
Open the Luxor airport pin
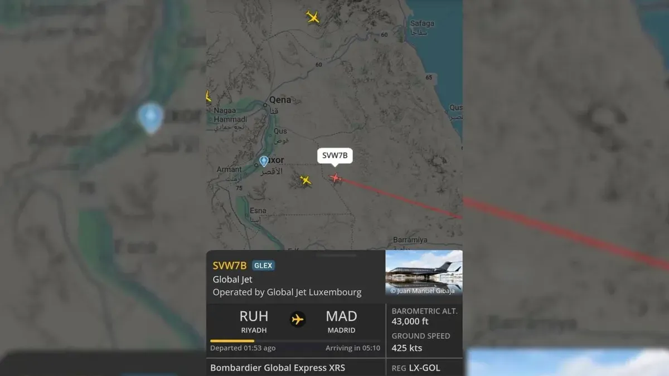tap(264, 161)
